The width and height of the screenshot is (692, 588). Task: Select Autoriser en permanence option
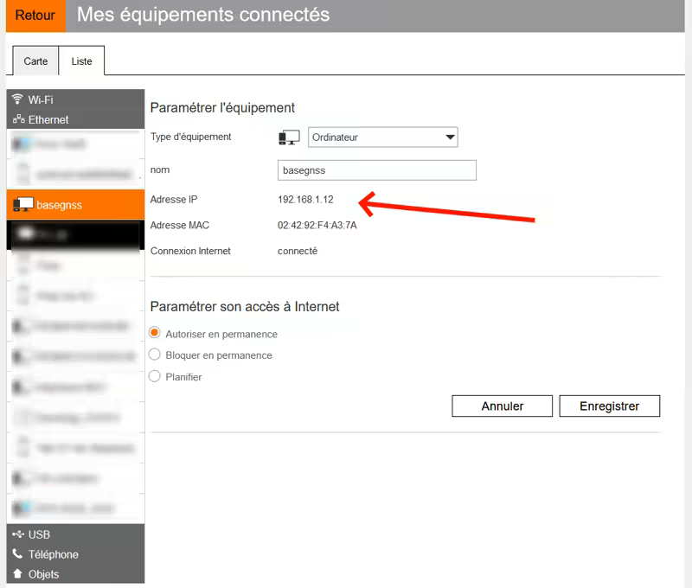coord(155,333)
